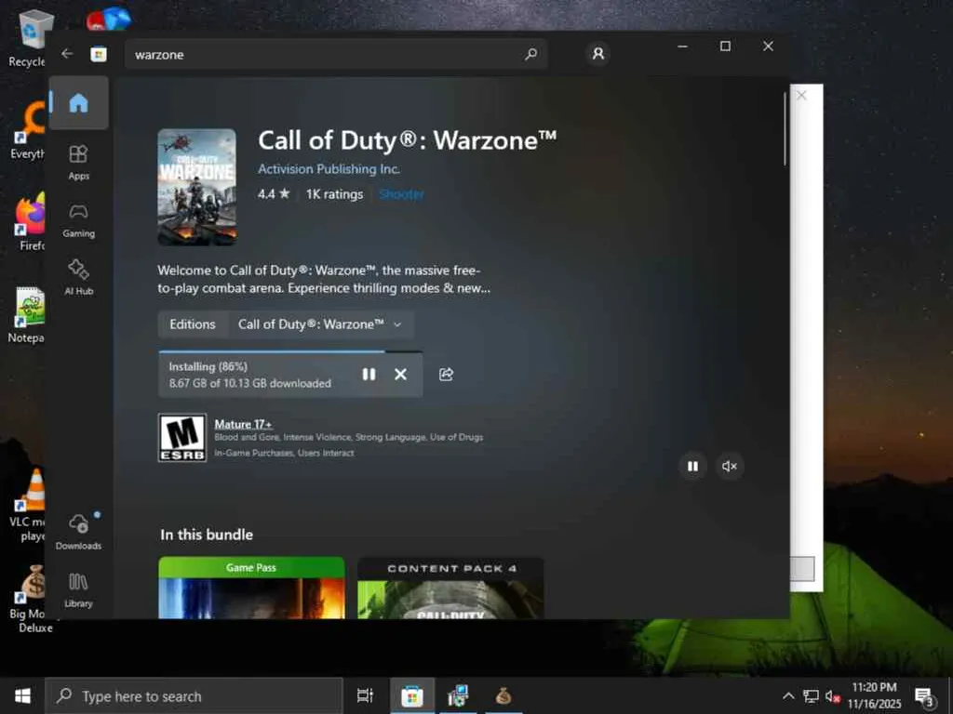This screenshot has width=953, height=714.
Task: Go back using the arrow button
Action: pyautogui.click(x=67, y=54)
